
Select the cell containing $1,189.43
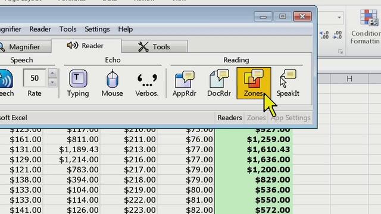point(72,149)
